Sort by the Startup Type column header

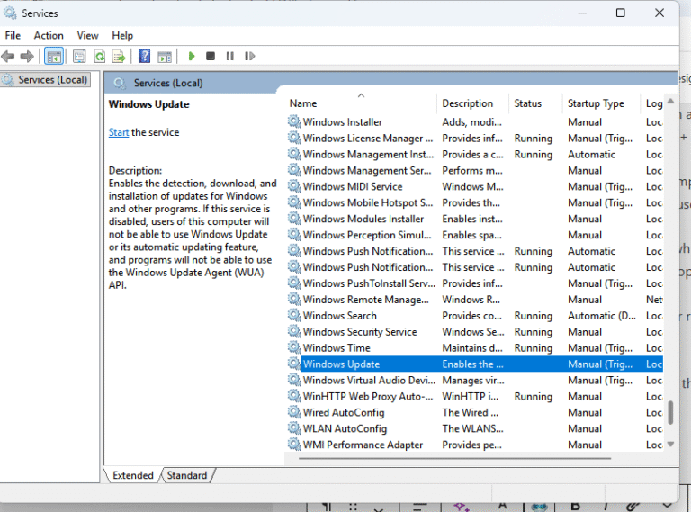pyautogui.click(x=596, y=103)
